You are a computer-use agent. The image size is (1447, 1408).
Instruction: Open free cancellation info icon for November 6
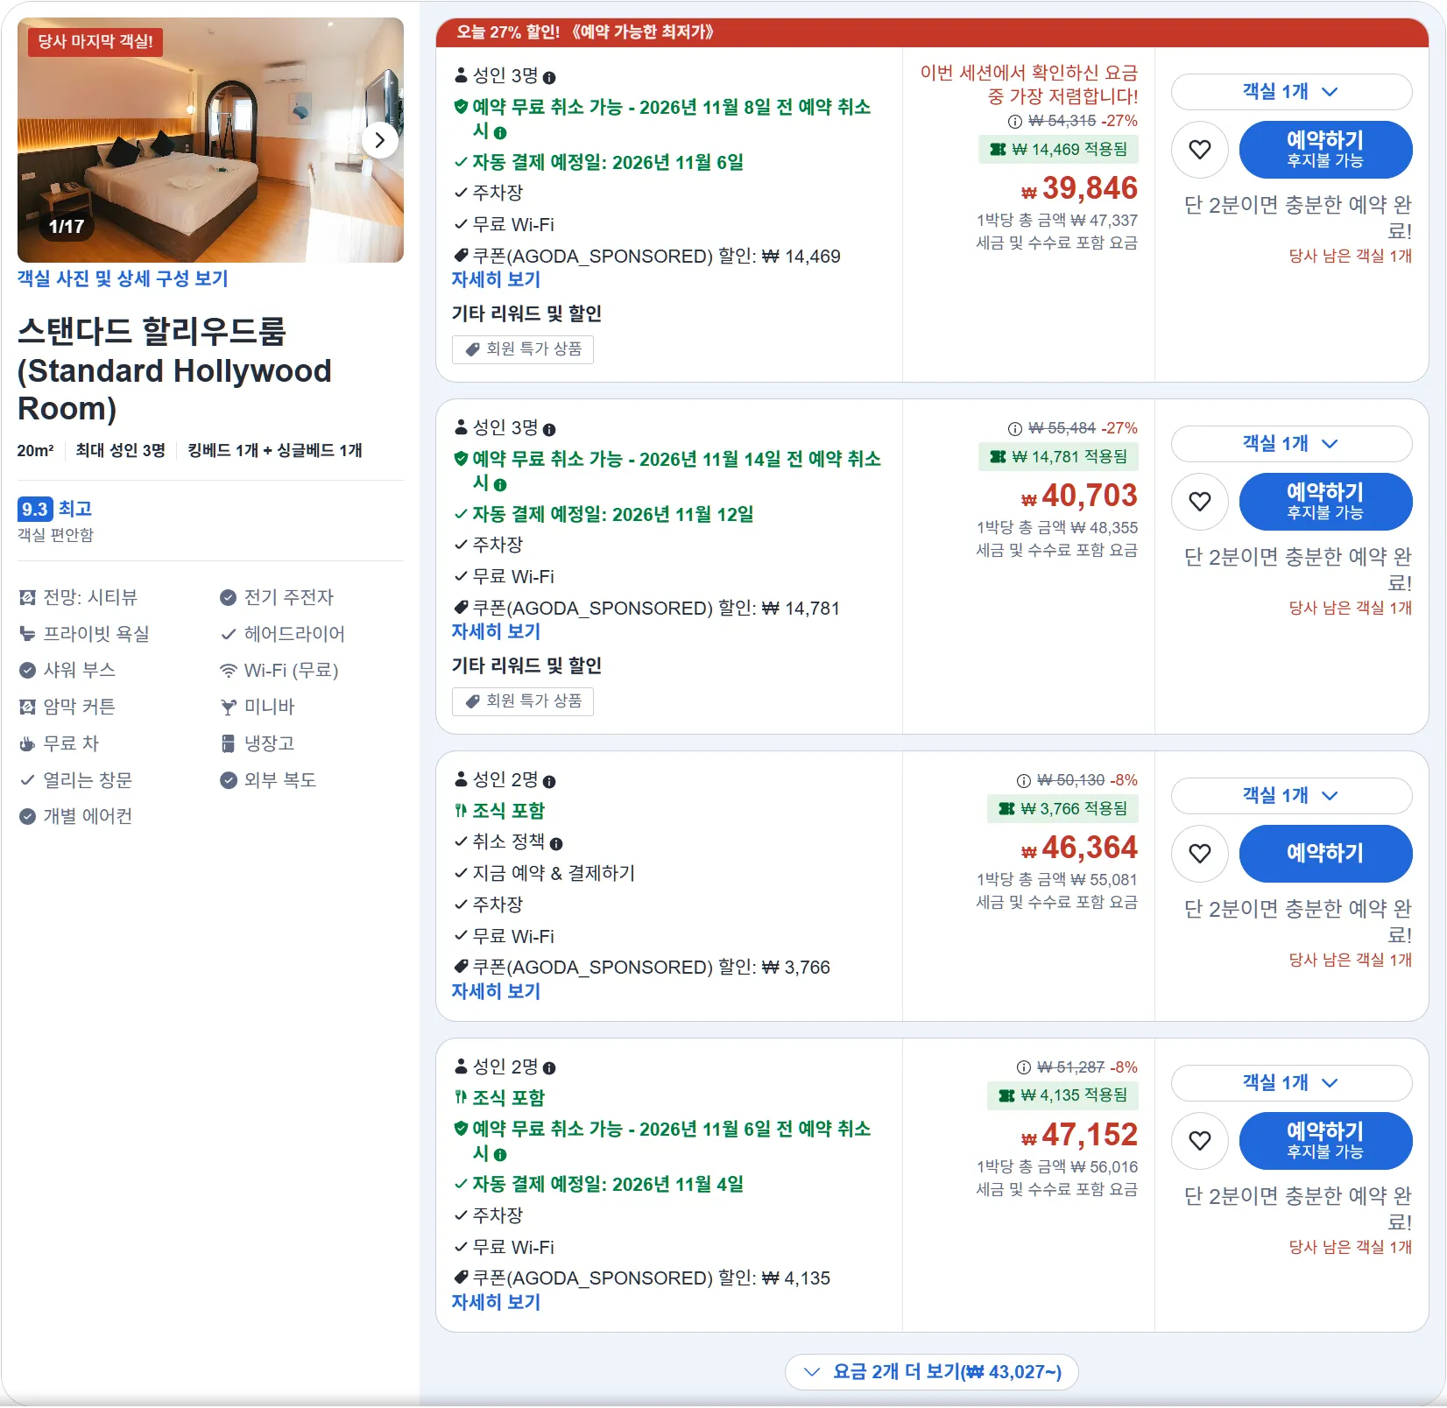coord(500,1155)
